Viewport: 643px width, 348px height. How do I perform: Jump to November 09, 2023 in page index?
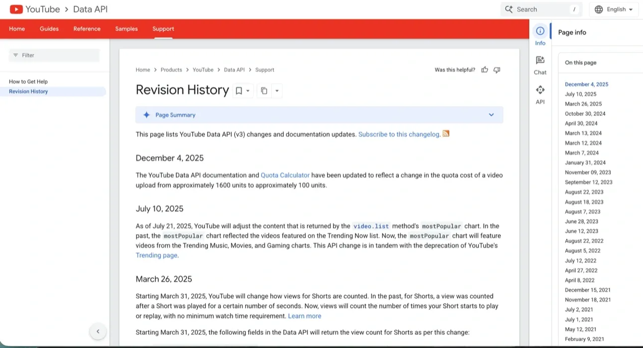click(x=588, y=172)
